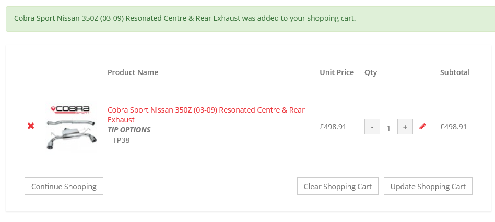Click the Subtotal column header
Screen dimensions: 495x222
click(454, 72)
